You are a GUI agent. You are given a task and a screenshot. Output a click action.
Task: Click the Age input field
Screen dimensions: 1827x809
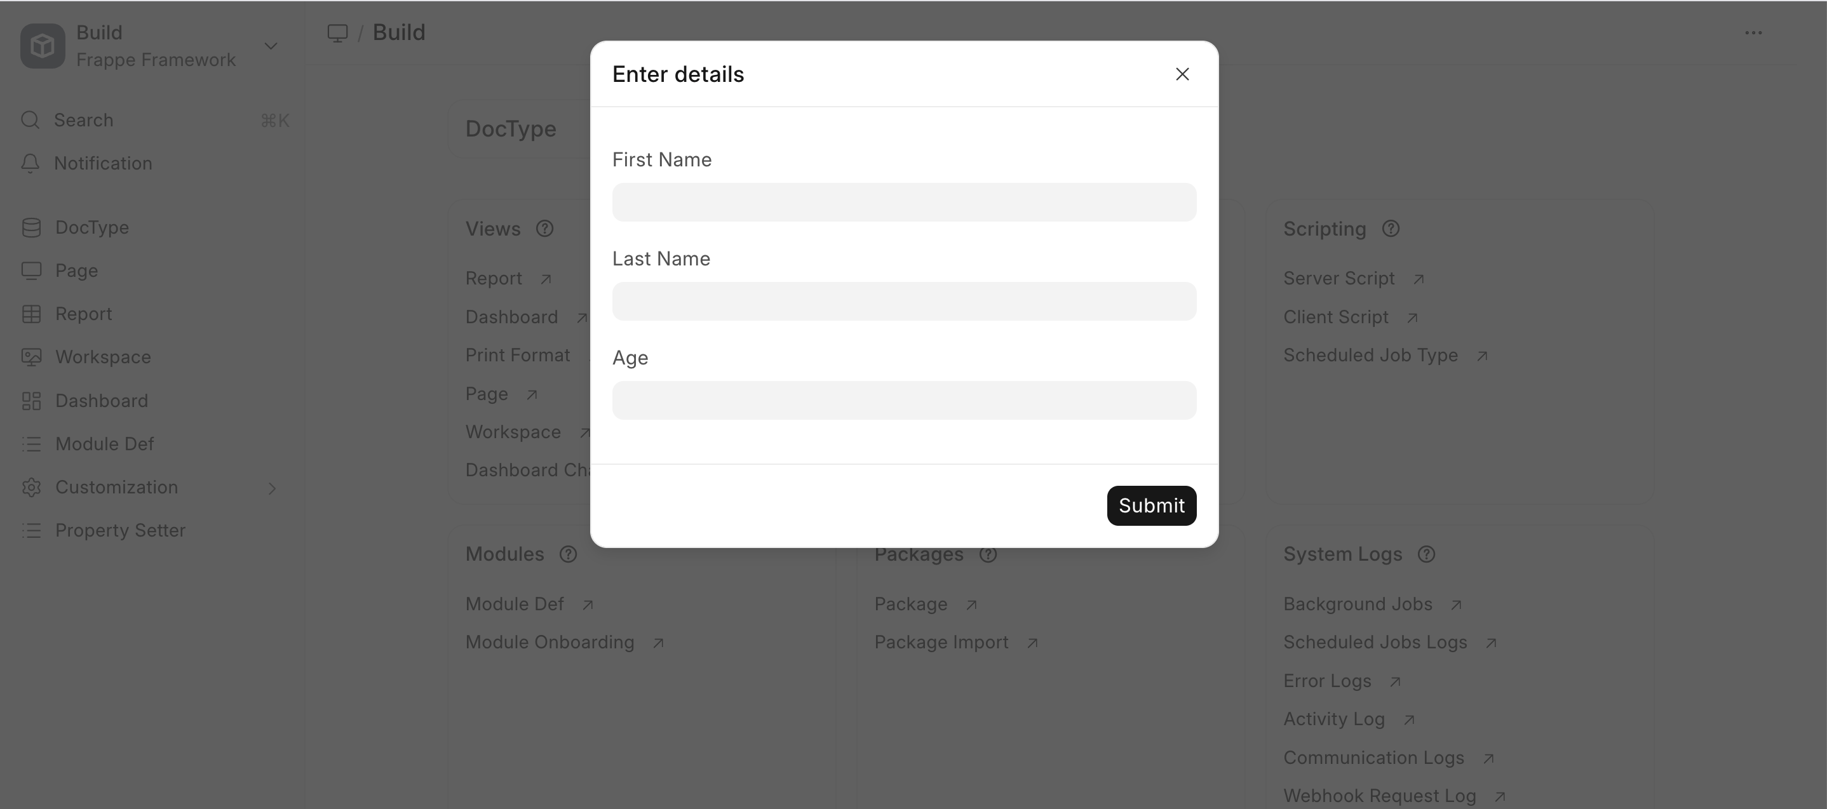click(903, 401)
